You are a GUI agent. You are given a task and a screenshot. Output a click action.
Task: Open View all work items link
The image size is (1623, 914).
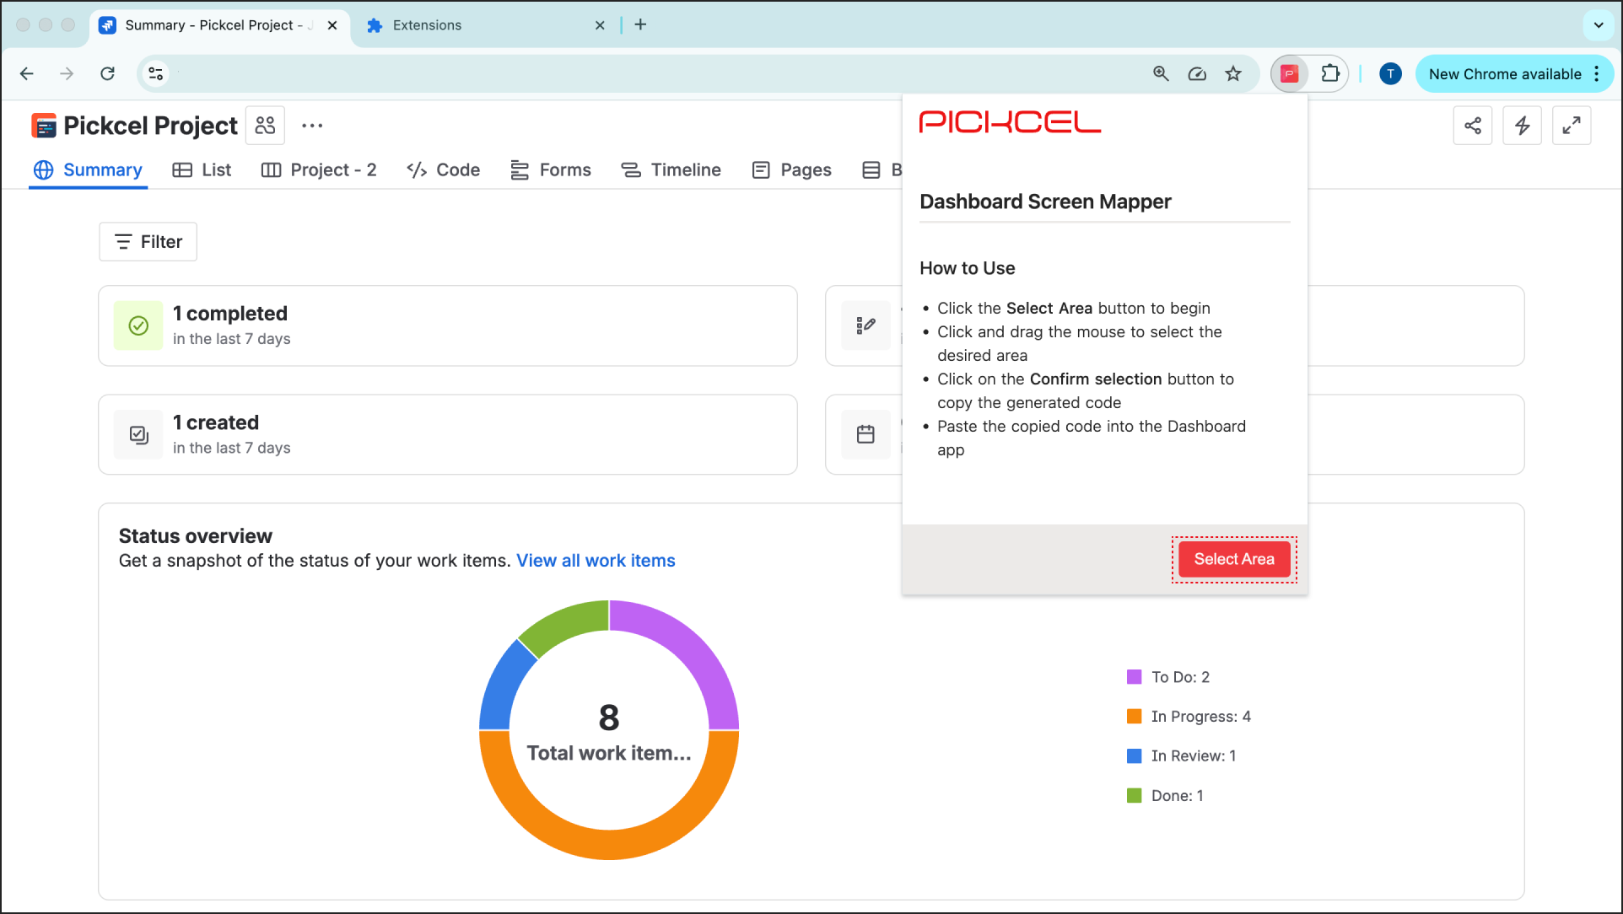[596, 561]
